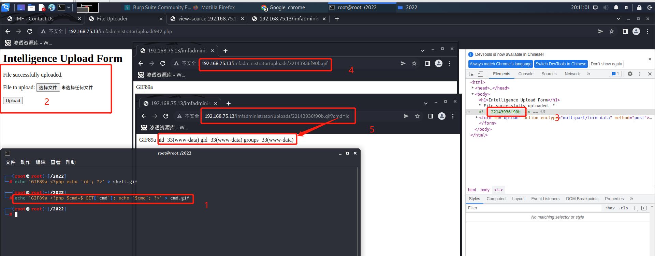Toggle the side panel in main Chrome window
Image resolution: width=655 pixels, height=256 pixels.
tap(625, 31)
